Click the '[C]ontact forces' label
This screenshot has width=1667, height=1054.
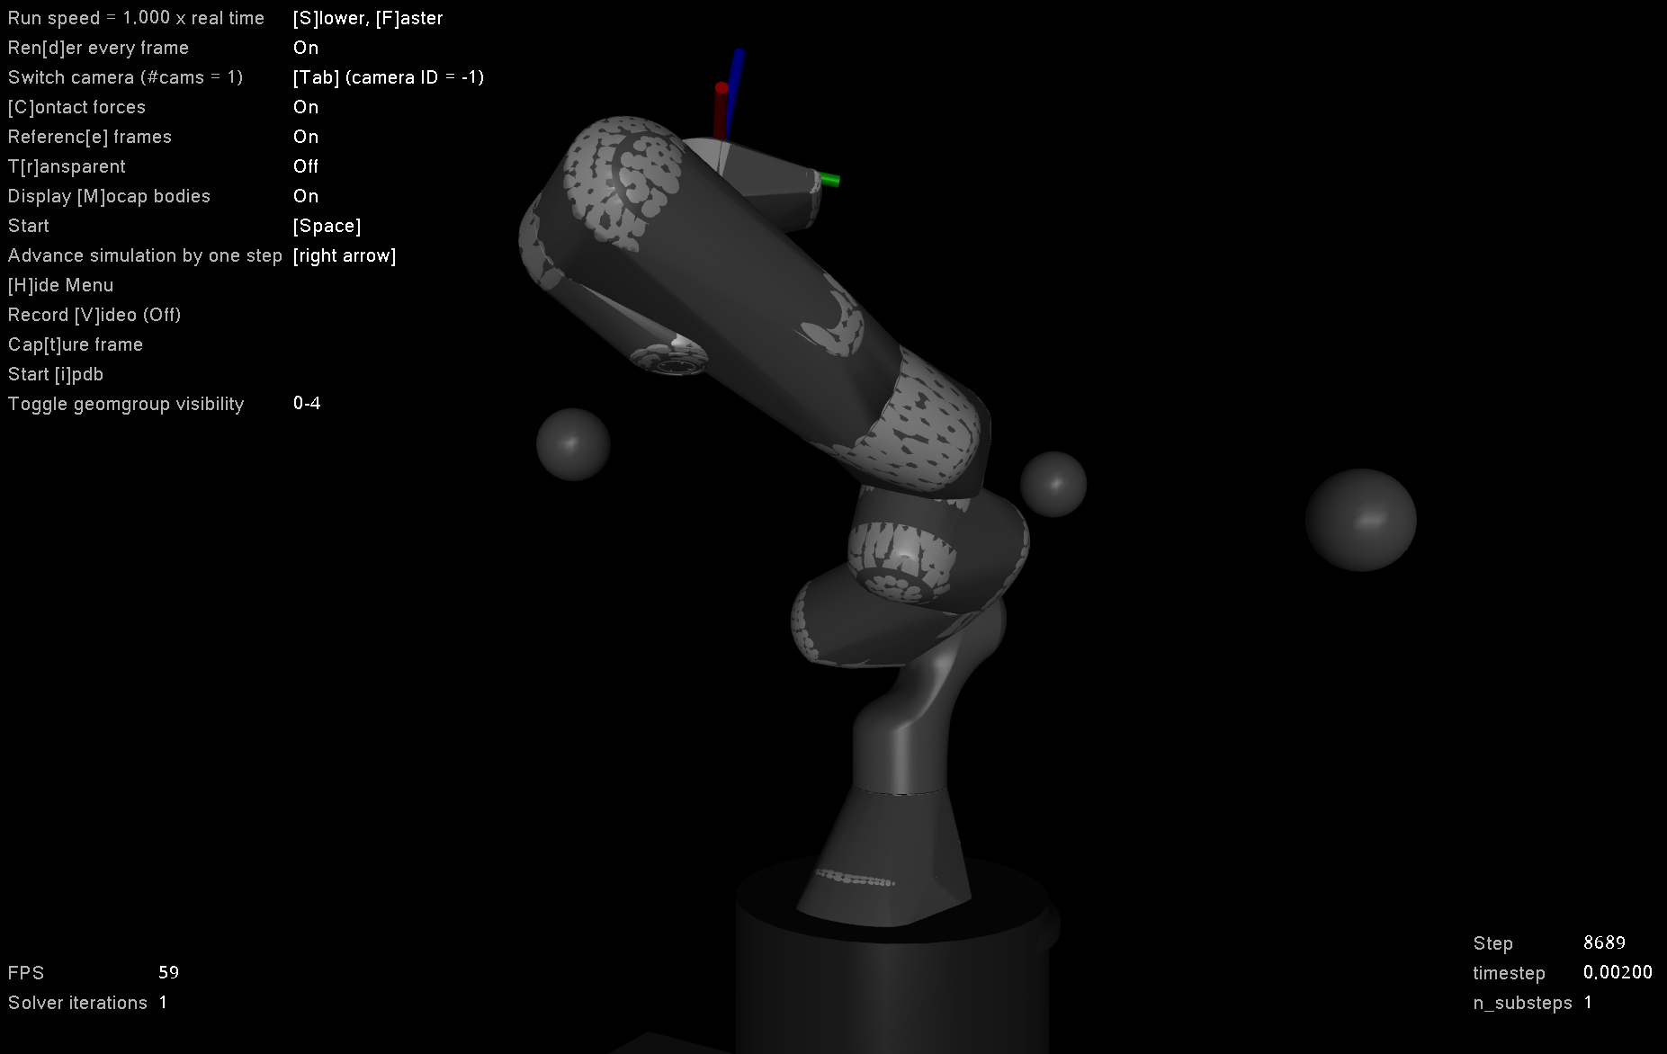click(76, 107)
